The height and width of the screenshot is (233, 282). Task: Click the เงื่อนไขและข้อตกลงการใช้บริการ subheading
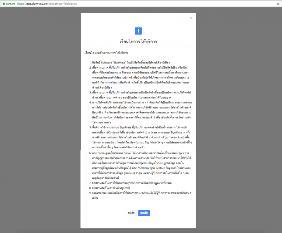click(x=106, y=53)
